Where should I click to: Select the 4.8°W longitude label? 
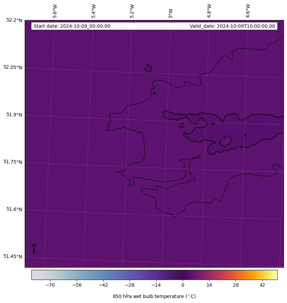(209, 11)
